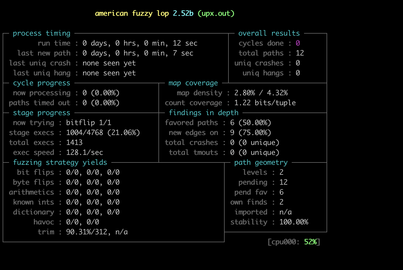Select the value "6 (50.00%)"
The image size is (403, 270).
(x=251, y=123)
